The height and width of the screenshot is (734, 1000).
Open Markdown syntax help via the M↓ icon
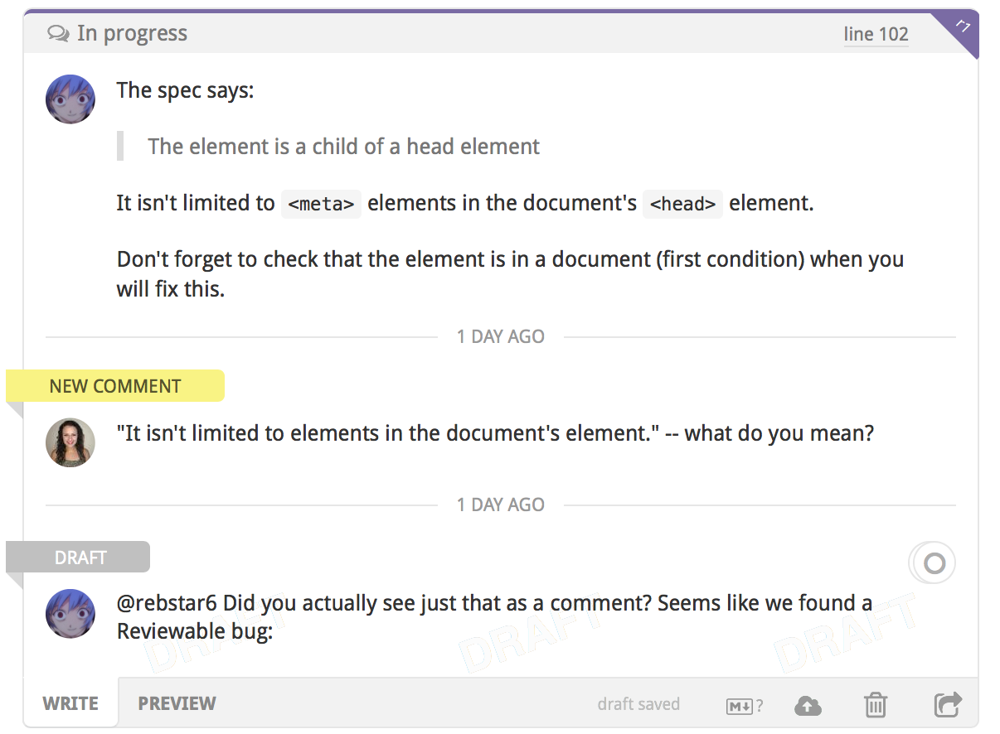[x=737, y=705]
